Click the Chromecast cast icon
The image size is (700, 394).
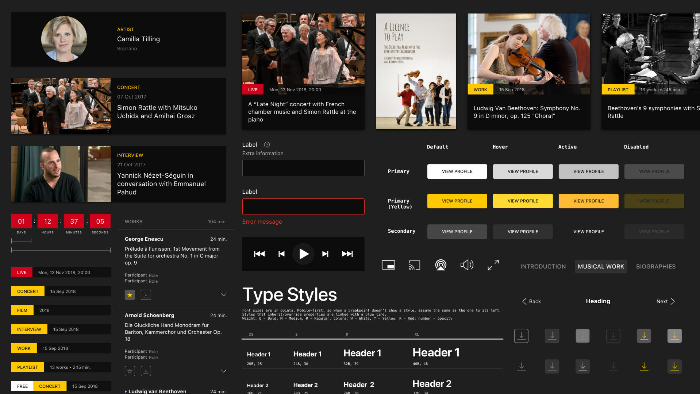[415, 265]
